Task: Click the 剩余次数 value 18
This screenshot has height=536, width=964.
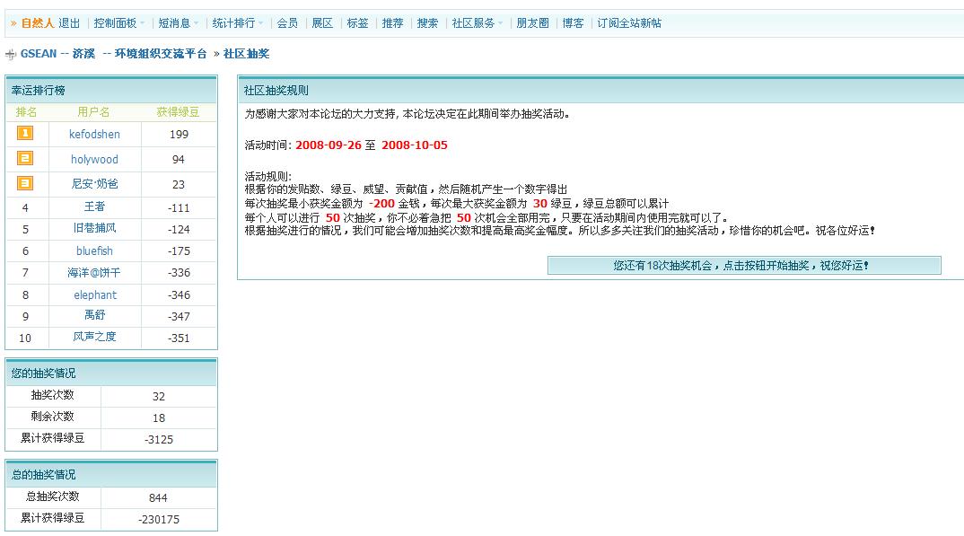Action: 159,418
